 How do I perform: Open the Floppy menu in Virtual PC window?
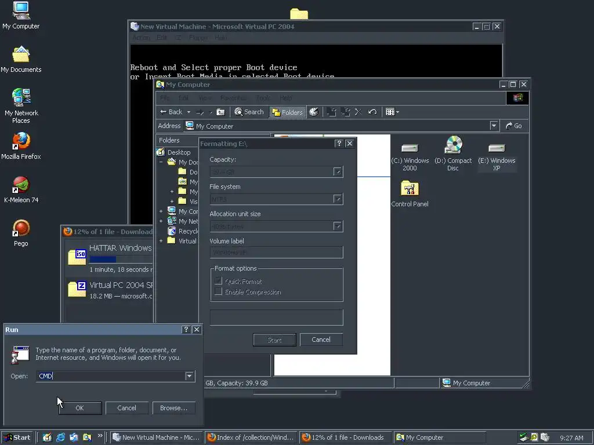coord(198,38)
